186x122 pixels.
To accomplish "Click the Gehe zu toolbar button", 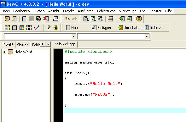I will click(x=154, y=28).
